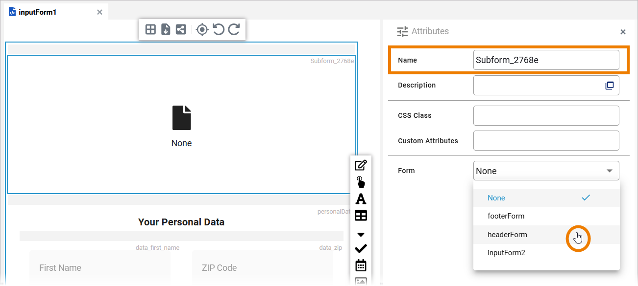Close the Attributes panel

pyautogui.click(x=623, y=32)
